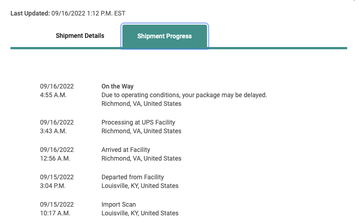Click the "On the Way" status heading
359x224 pixels.
pyautogui.click(x=117, y=86)
